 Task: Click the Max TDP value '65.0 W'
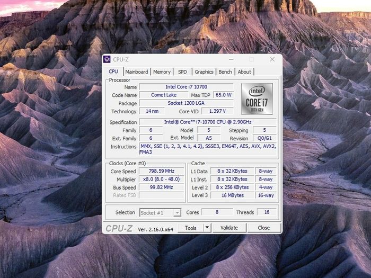click(x=223, y=95)
